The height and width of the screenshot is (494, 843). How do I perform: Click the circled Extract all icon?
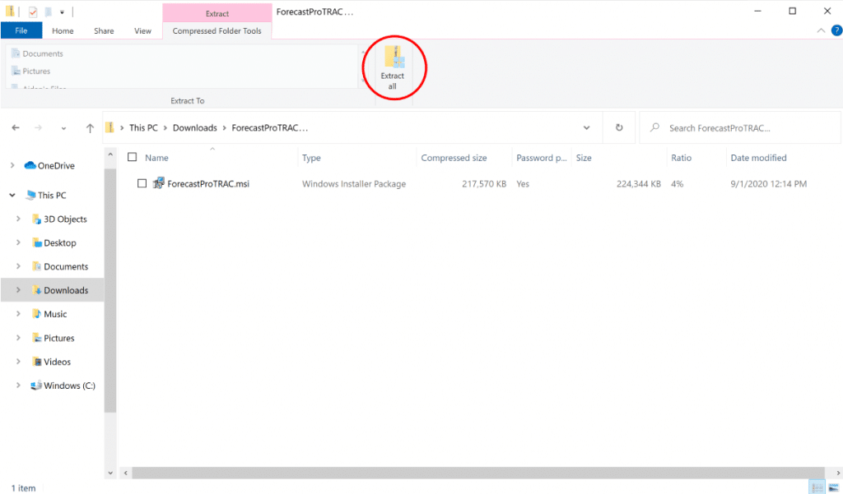point(394,67)
